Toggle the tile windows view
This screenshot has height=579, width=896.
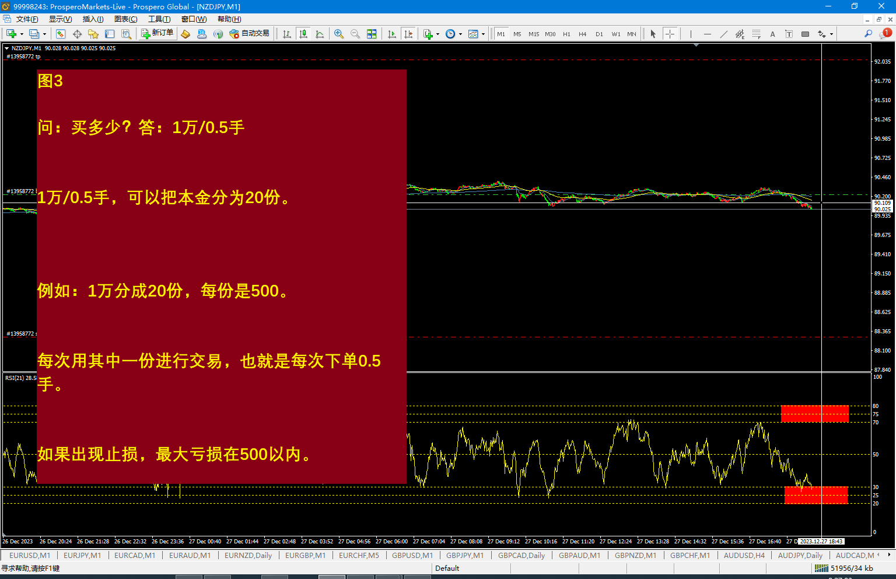(372, 34)
